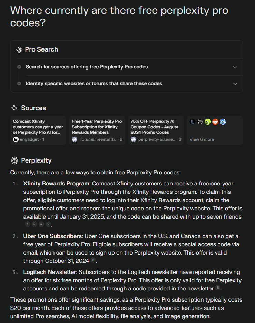Screen dimensions: 255x323
Task: Open citation 6 after the Uber One offer
Action: (x=93, y=260)
